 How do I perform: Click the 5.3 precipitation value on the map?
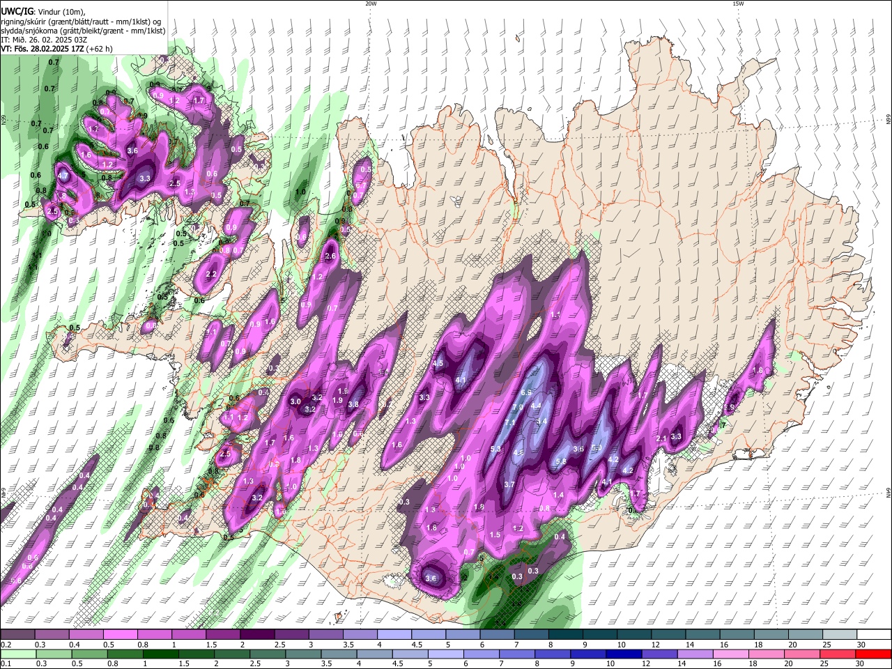496,449
